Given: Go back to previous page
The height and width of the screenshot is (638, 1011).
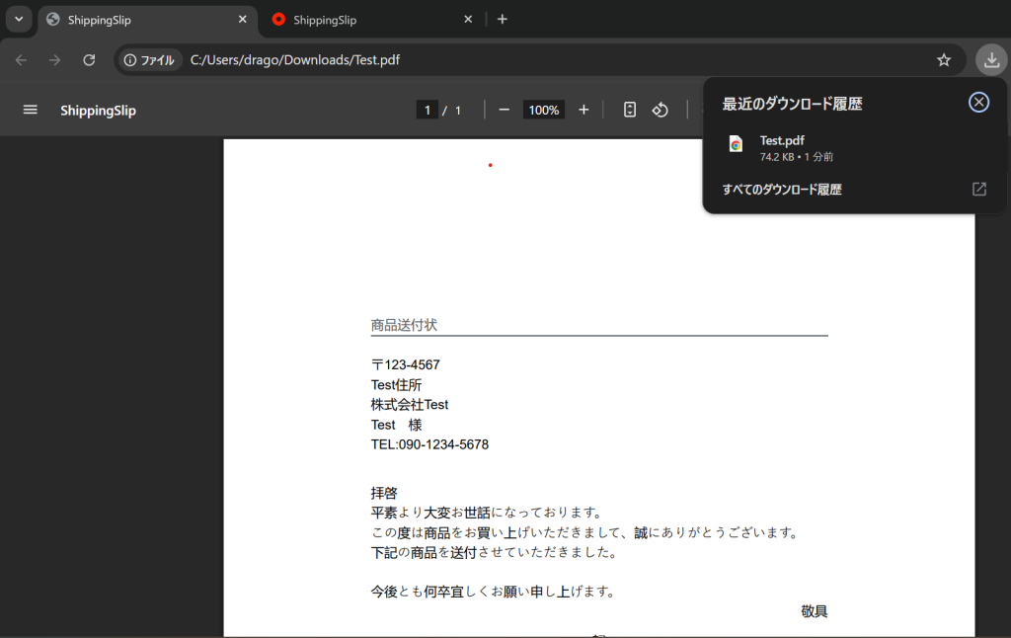Looking at the screenshot, I should click(x=22, y=60).
